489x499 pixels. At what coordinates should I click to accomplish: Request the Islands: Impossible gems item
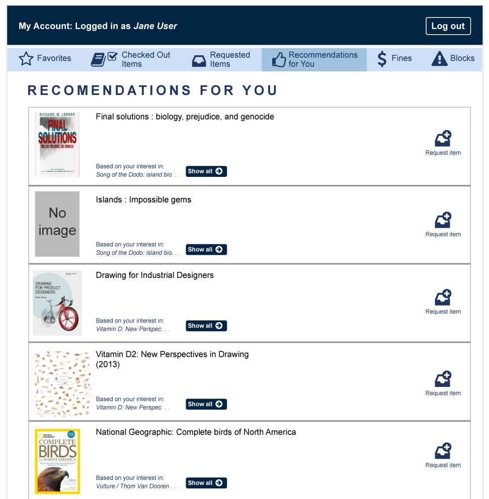pos(443,224)
